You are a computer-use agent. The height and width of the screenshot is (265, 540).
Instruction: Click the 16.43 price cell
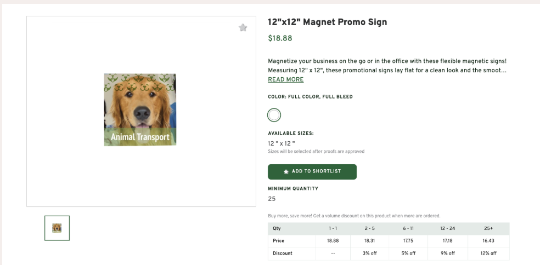488,240
